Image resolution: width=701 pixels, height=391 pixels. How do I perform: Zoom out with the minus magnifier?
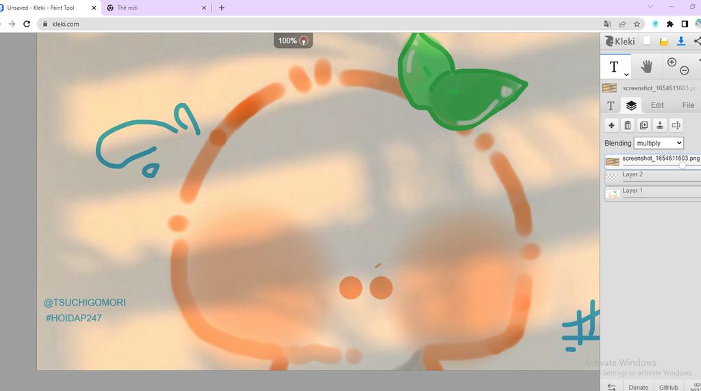tap(685, 70)
